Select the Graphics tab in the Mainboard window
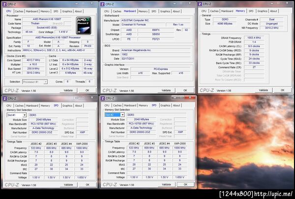 pyautogui.click(x=165, y=11)
